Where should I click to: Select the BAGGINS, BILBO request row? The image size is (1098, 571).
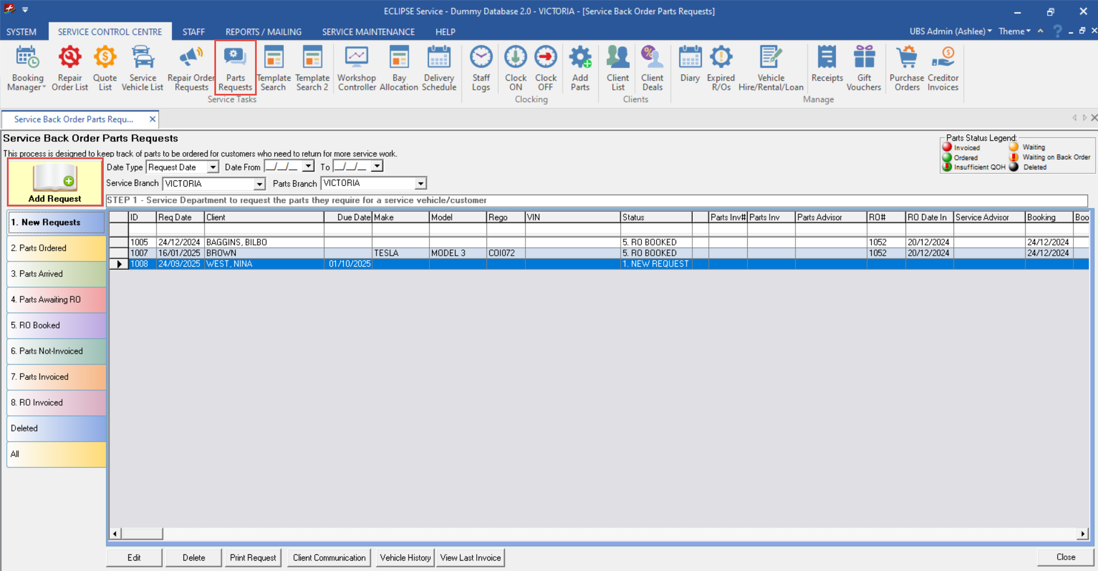click(236, 242)
